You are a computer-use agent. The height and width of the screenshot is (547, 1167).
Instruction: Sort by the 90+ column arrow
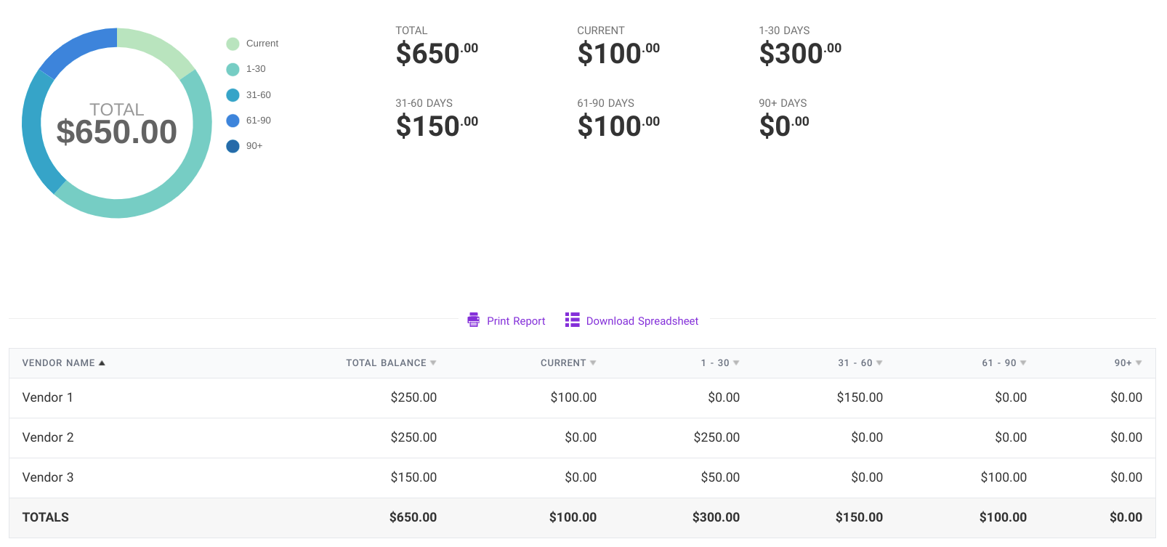click(1139, 363)
